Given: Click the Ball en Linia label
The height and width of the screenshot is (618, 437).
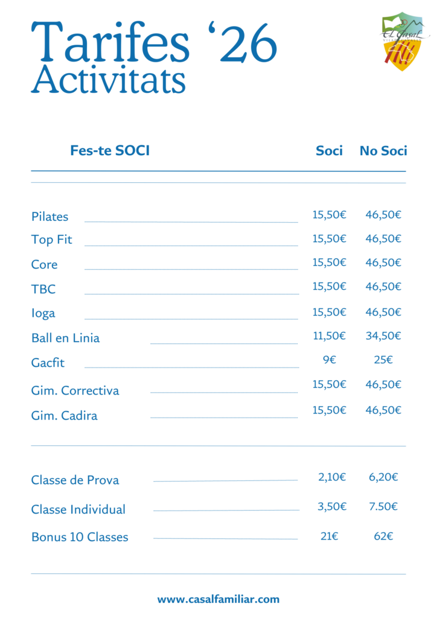Looking at the screenshot, I should coord(65,338).
